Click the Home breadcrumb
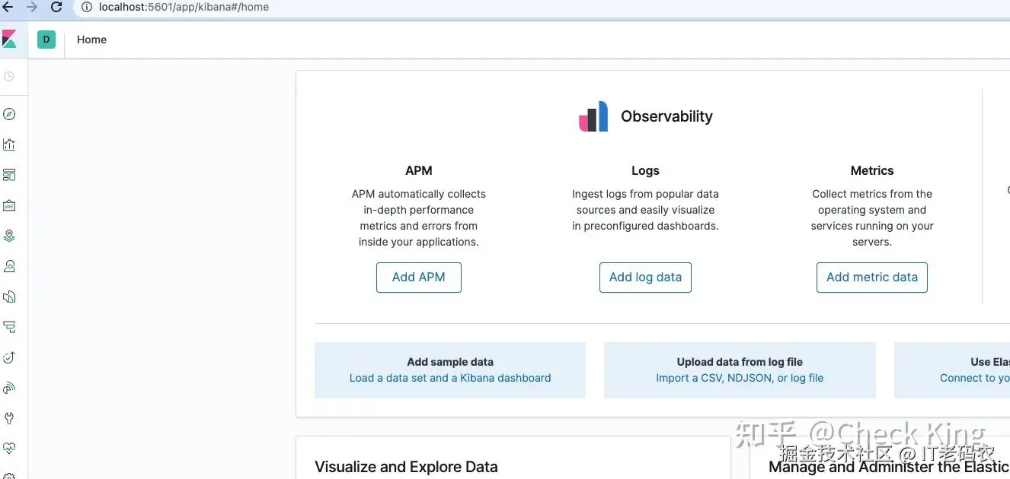The width and height of the screenshot is (1010, 479). pyautogui.click(x=91, y=40)
